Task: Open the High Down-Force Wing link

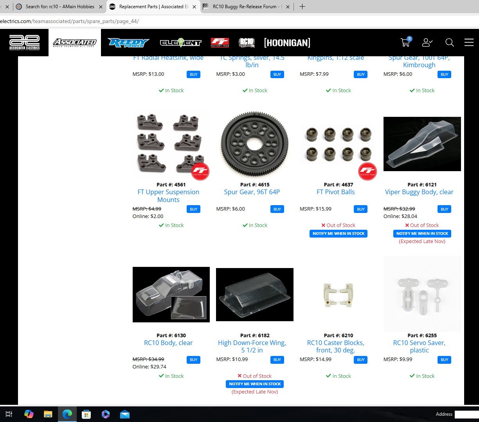Action: (x=252, y=347)
